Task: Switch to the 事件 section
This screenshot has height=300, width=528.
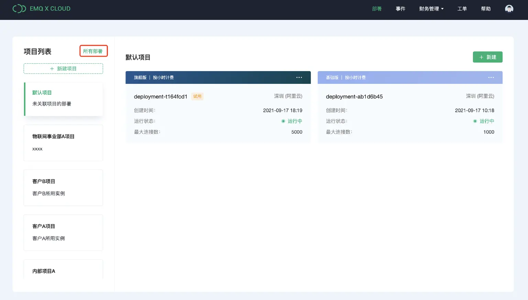Action: 400,9
